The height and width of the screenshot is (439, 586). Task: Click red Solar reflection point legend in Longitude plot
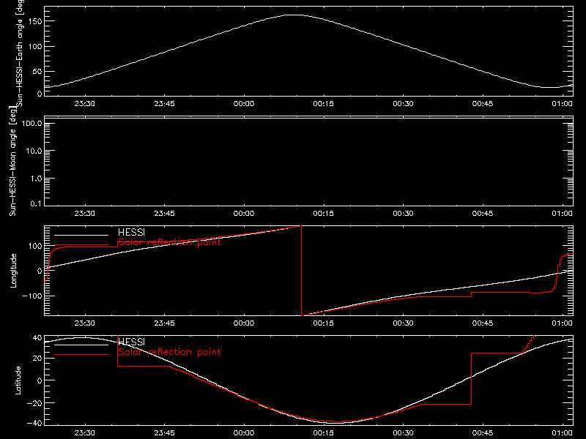(169, 242)
